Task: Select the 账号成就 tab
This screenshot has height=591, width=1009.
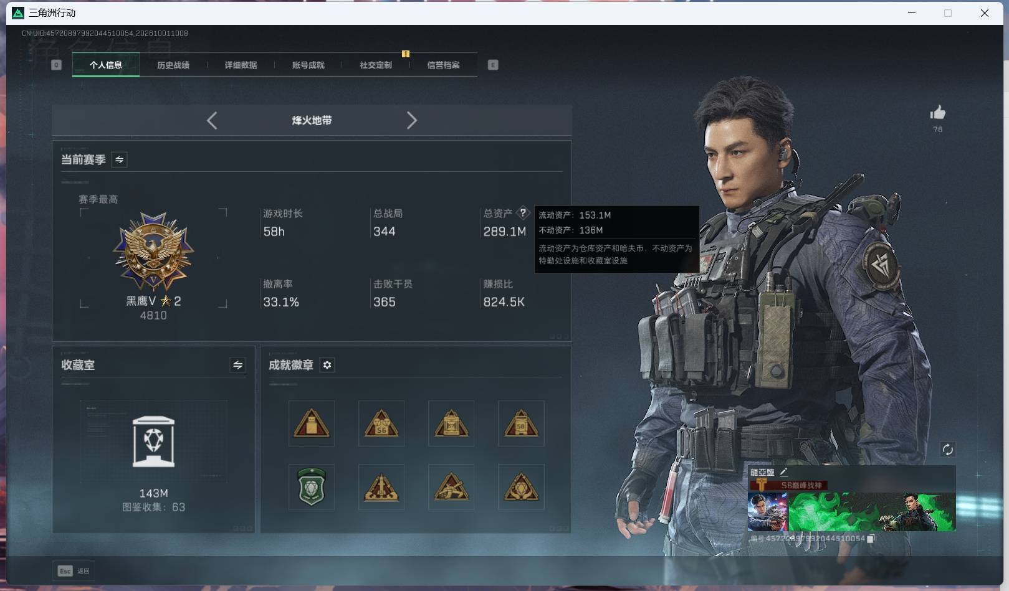Action: 308,65
